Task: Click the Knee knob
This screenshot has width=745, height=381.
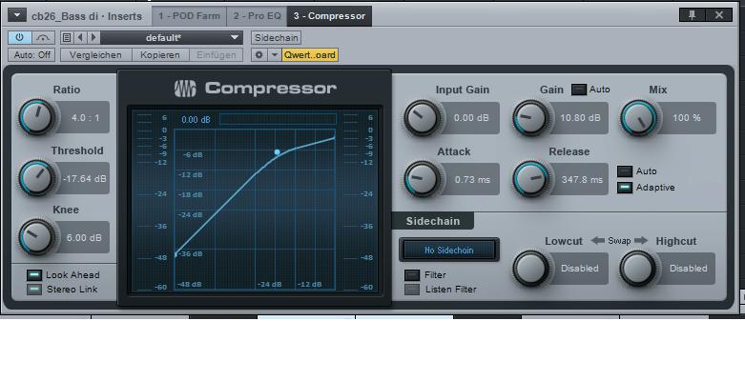Action: [36, 237]
